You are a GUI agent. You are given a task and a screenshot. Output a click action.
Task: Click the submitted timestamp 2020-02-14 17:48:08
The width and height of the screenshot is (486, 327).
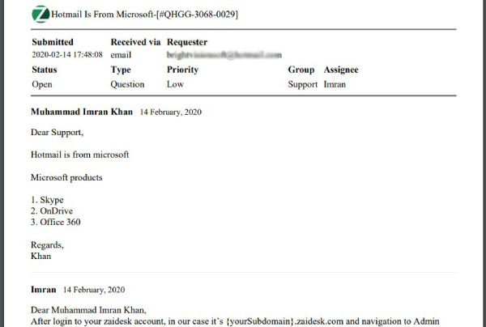[x=67, y=55]
